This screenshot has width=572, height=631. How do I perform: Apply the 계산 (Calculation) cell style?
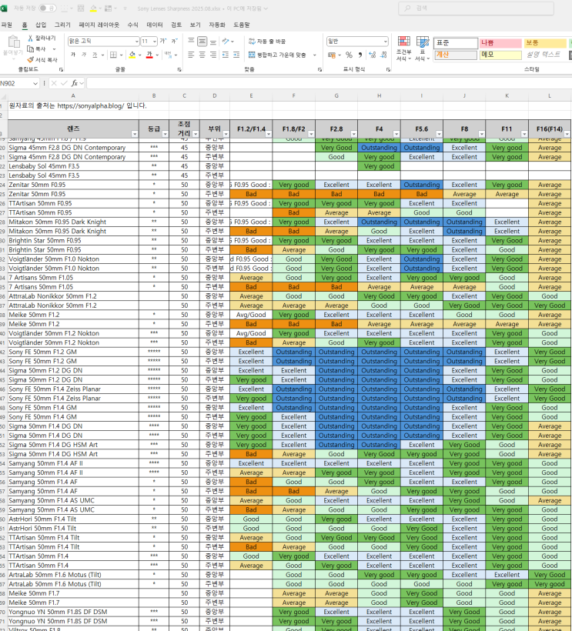tap(455, 55)
